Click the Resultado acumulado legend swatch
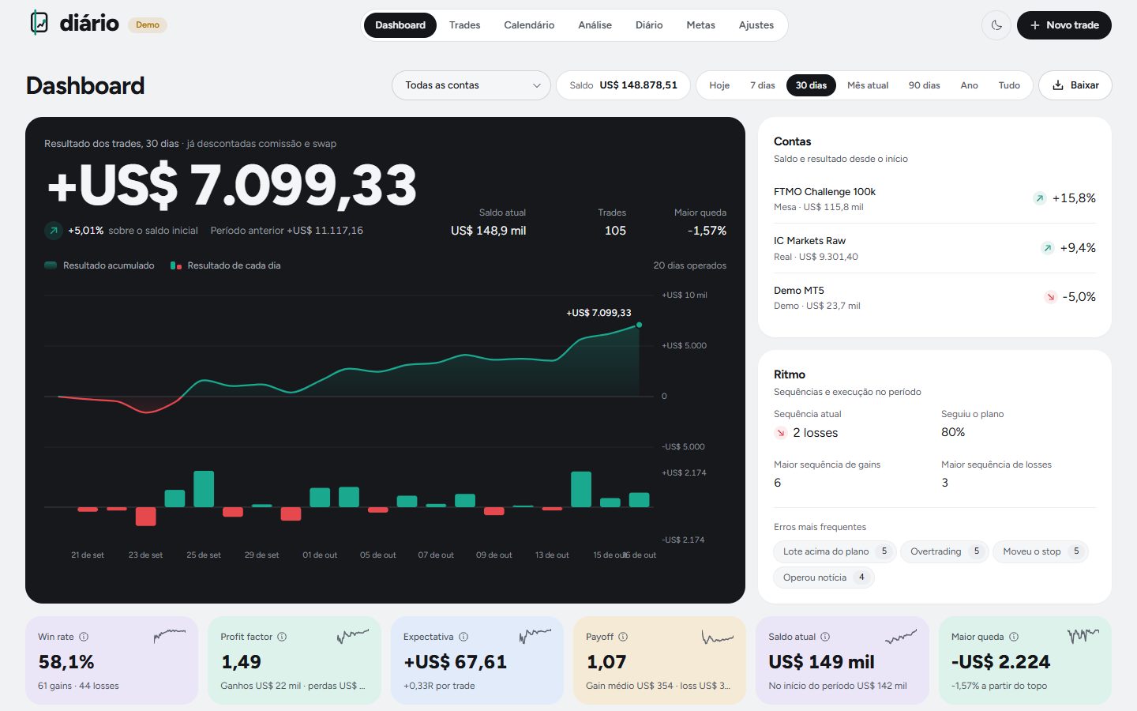This screenshot has height=711, width=1137. pos(51,265)
